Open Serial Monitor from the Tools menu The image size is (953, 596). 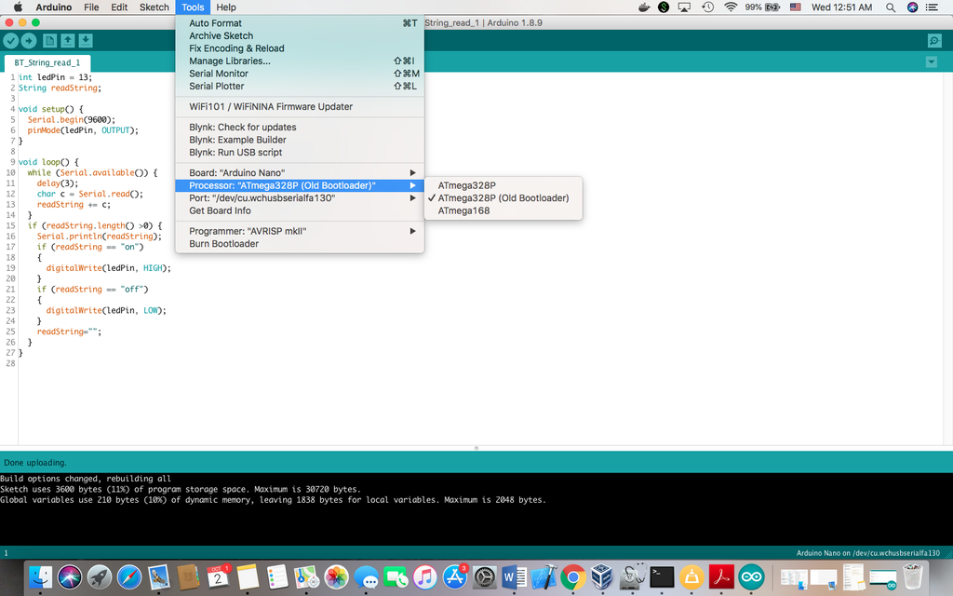pyautogui.click(x=300, y=74)
